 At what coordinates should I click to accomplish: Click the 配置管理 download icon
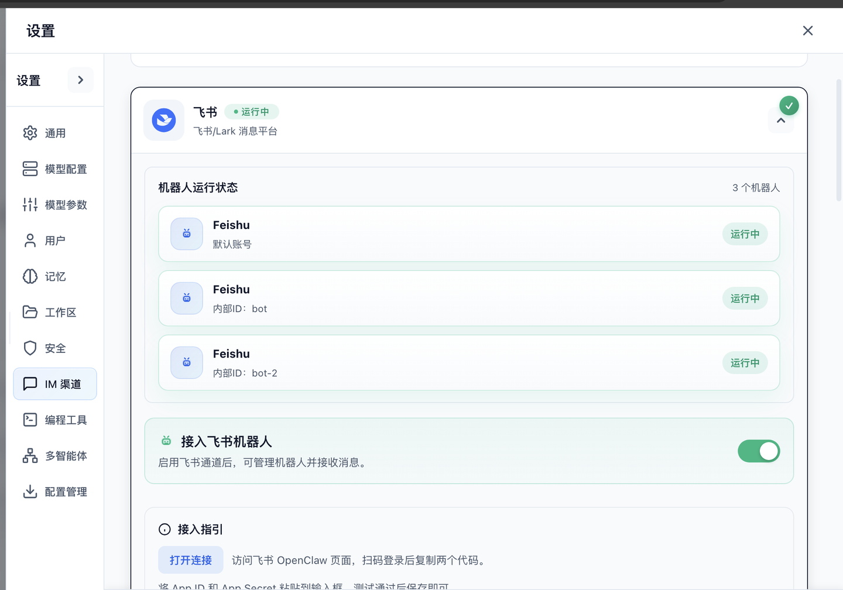(x=30, y=492)
